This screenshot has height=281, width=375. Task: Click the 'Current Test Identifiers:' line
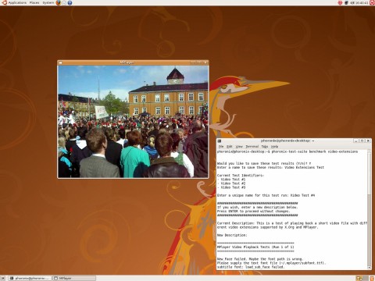[241, 176]
